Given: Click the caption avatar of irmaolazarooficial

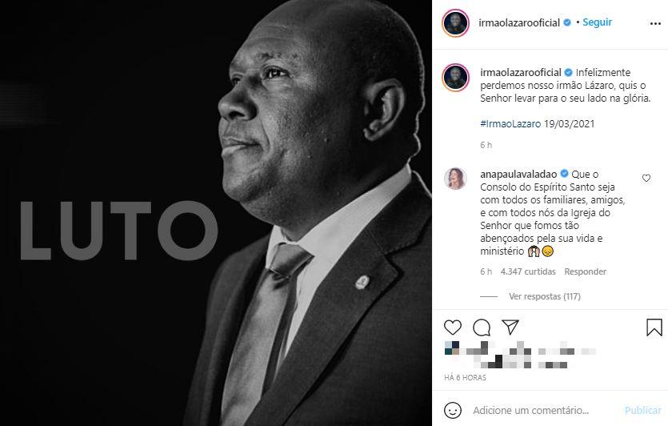Looking at the screenshot, I should (x=455, y=78).
